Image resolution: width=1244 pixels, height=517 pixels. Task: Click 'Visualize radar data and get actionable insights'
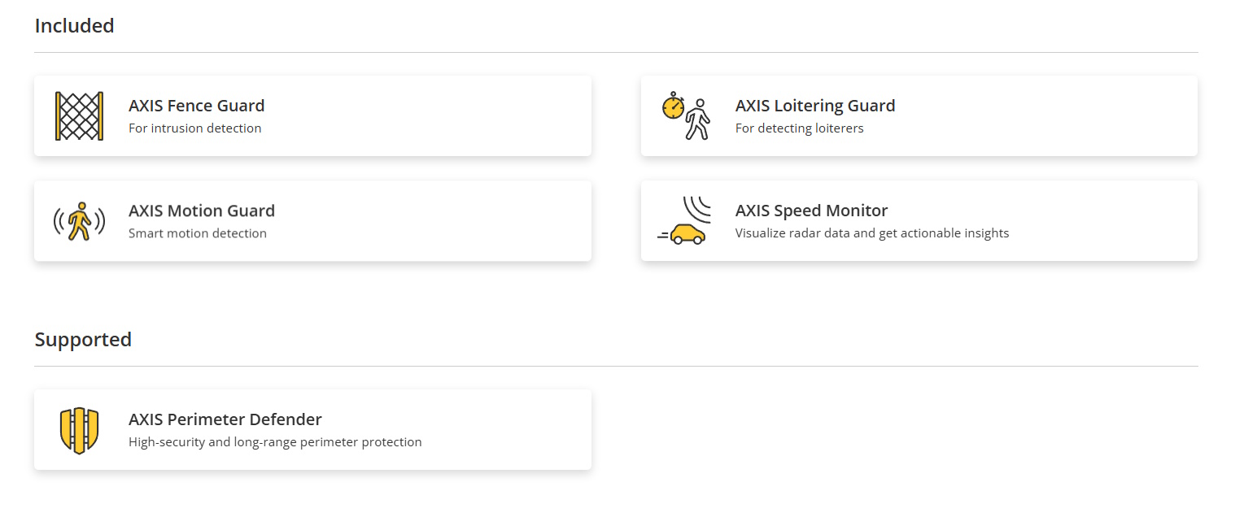click(x=872, y=233)
